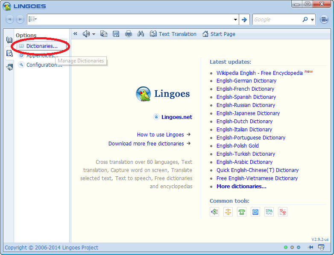Open English-Japanese Dictionary link
This screenshot has width=334, height=255.
click(x=248, y=113)
